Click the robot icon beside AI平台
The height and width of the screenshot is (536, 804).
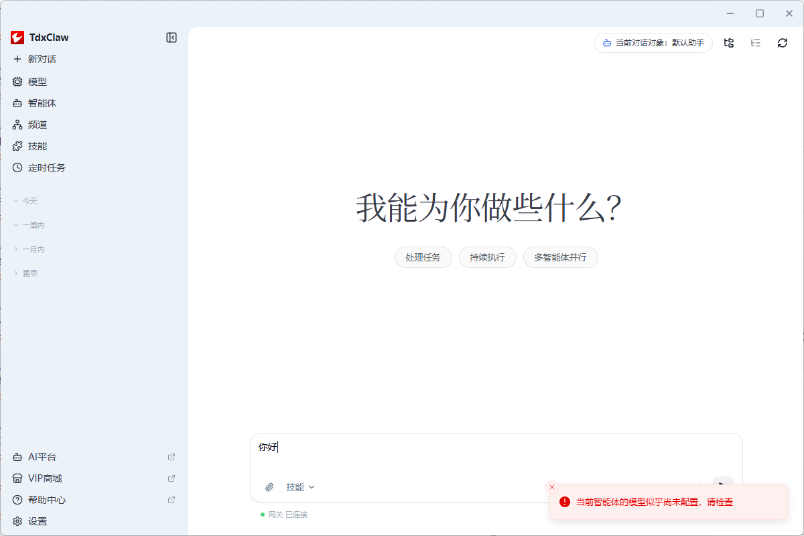tap(17, 457)
